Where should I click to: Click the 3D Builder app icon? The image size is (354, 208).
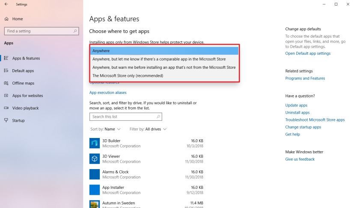[94, 143]
